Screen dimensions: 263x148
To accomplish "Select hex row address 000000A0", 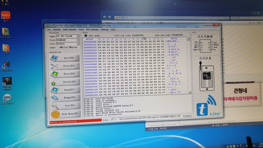I will coord(91,70).
